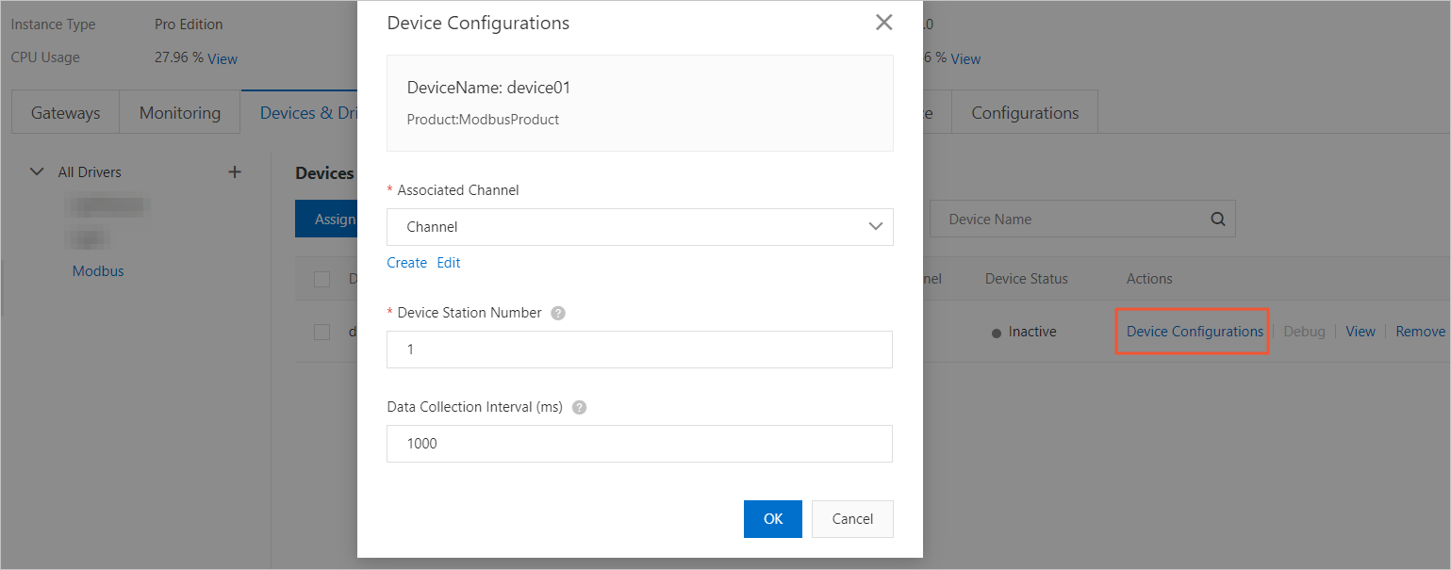Viewport: 1451px width, 570px height.
Task: Open the Monitoring tab
Action: [179, 111]
